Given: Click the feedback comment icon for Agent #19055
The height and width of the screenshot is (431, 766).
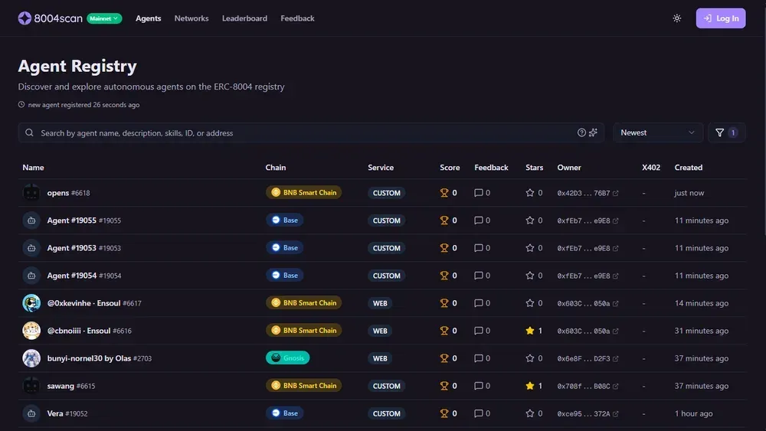Looking at the screenshot, I should click(x=478, y=220).
